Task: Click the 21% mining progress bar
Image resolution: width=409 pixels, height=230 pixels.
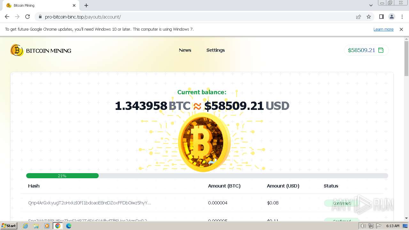Action: (x=207, y=176)
